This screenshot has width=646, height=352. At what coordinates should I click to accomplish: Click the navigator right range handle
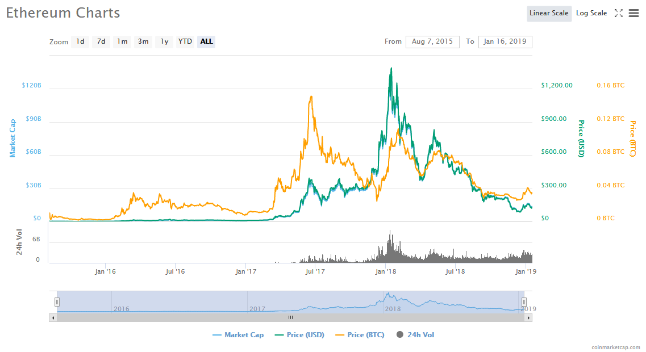pos(524,302)
